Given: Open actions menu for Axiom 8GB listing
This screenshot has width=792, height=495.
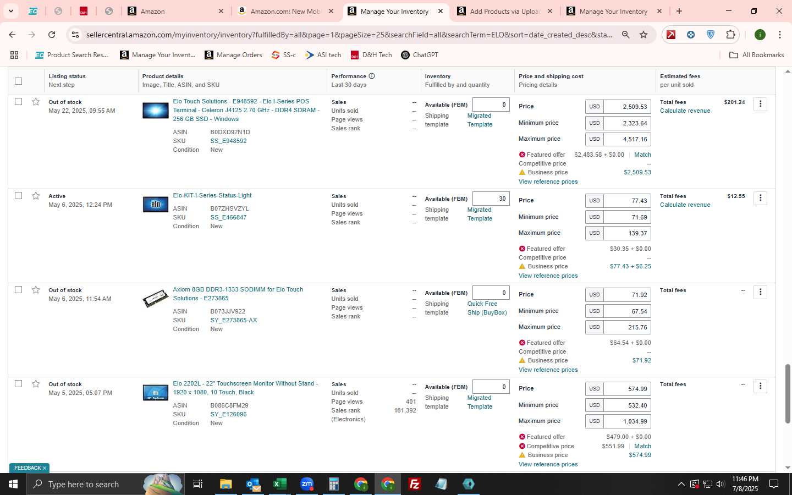Looking at the screenshot, I should pos(760,292).
